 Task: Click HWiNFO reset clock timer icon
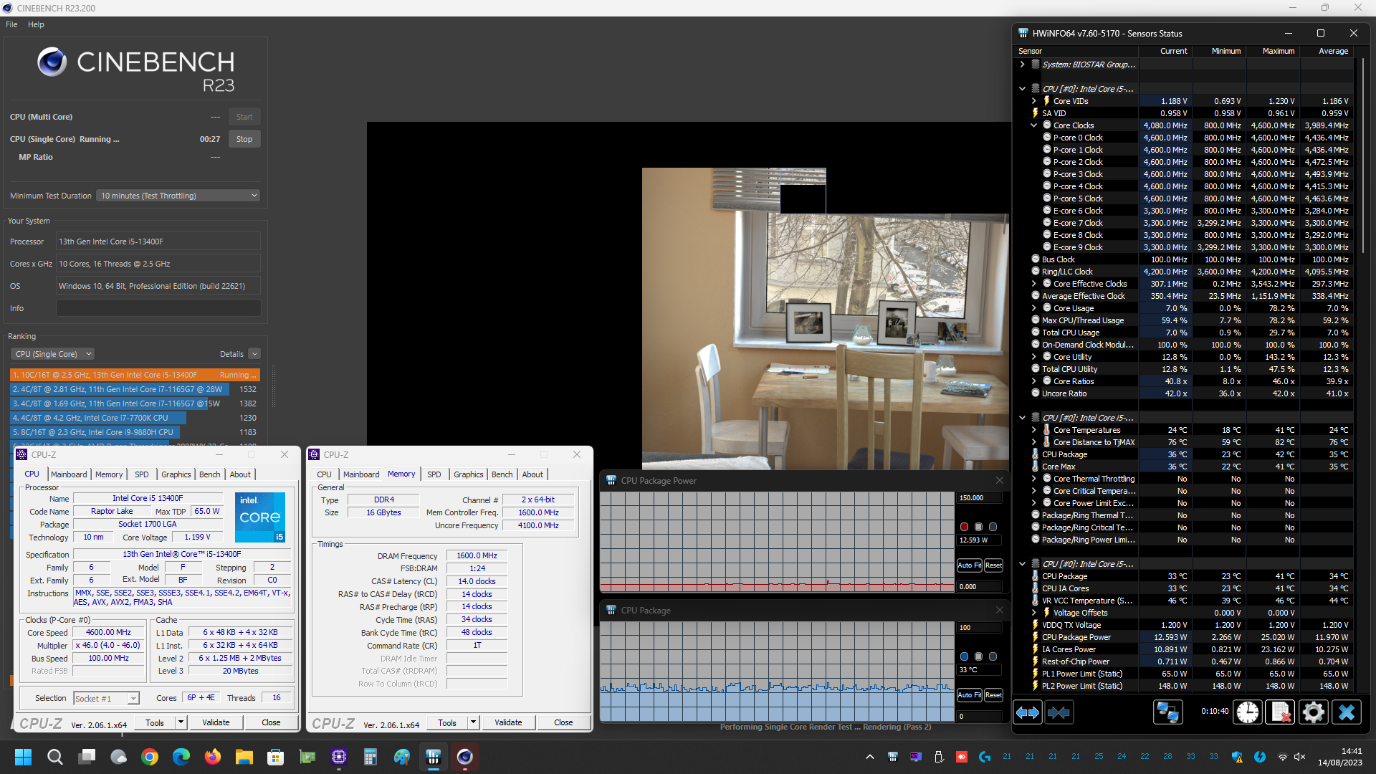click(x=1248, y=712)
